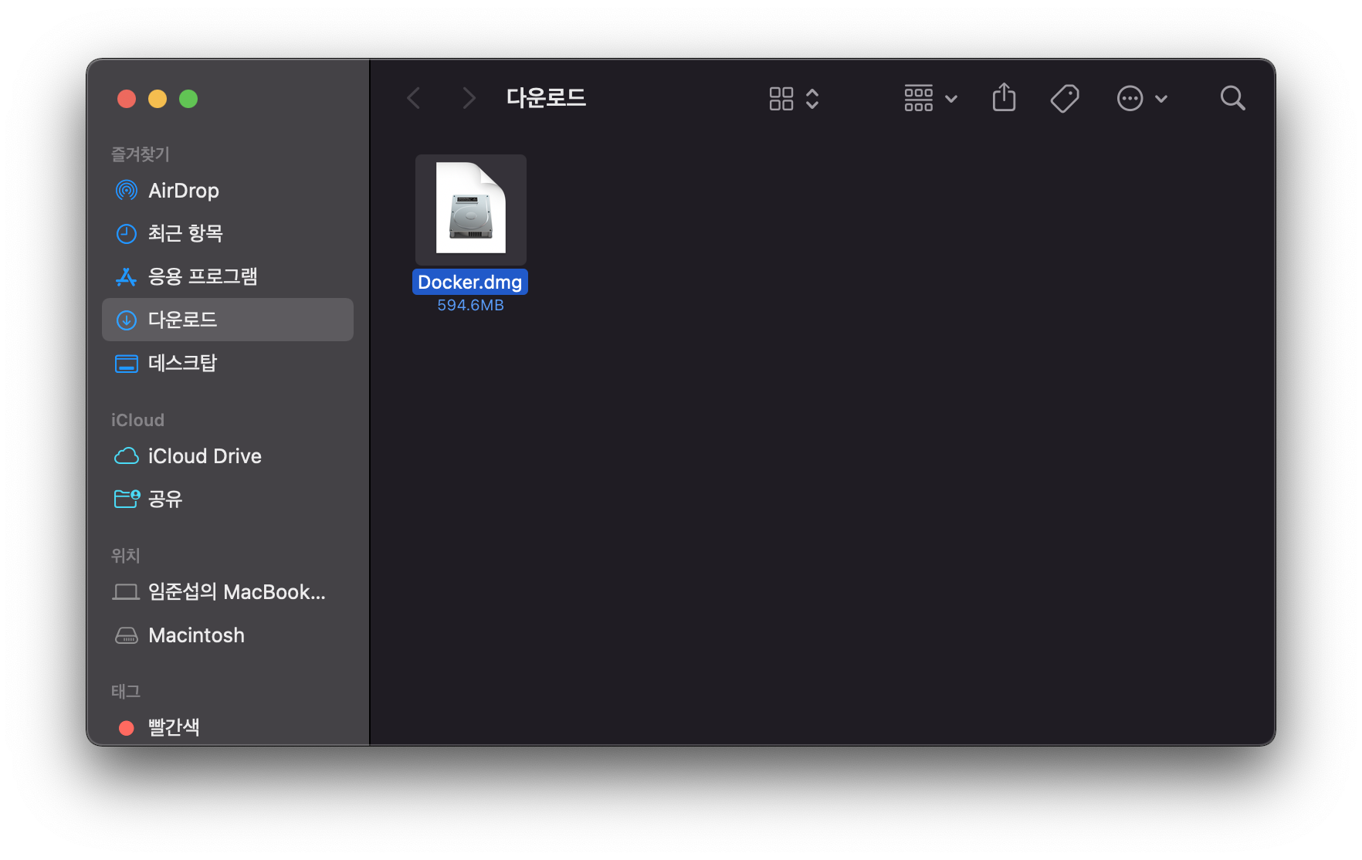Expand the action menu chevron
This screenshot has width=1362, height=860.
pos(1160,99)
